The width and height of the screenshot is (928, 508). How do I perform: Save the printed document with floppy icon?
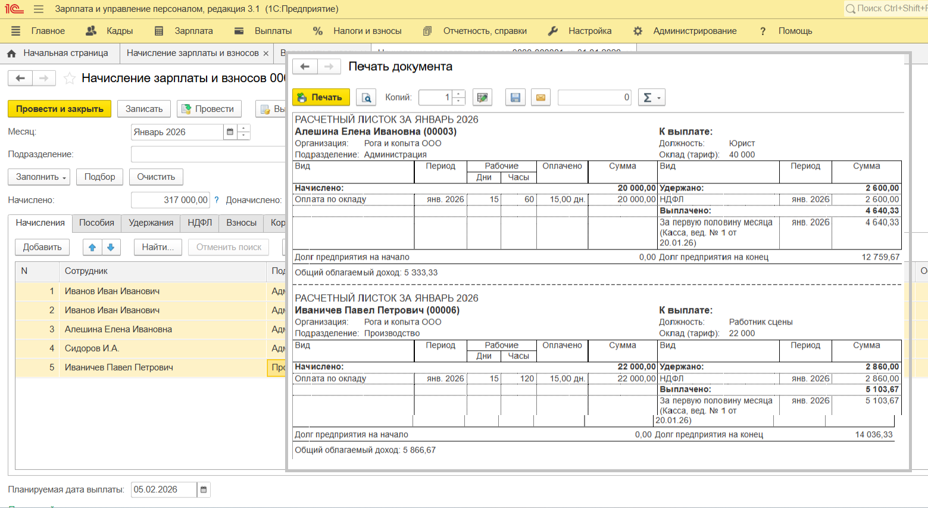pos(515,98)
